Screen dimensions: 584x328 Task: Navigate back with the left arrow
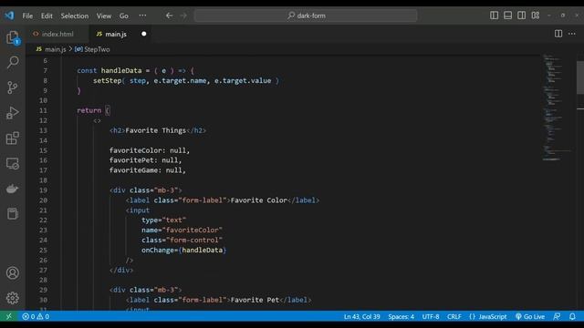(x=169, y=15)
